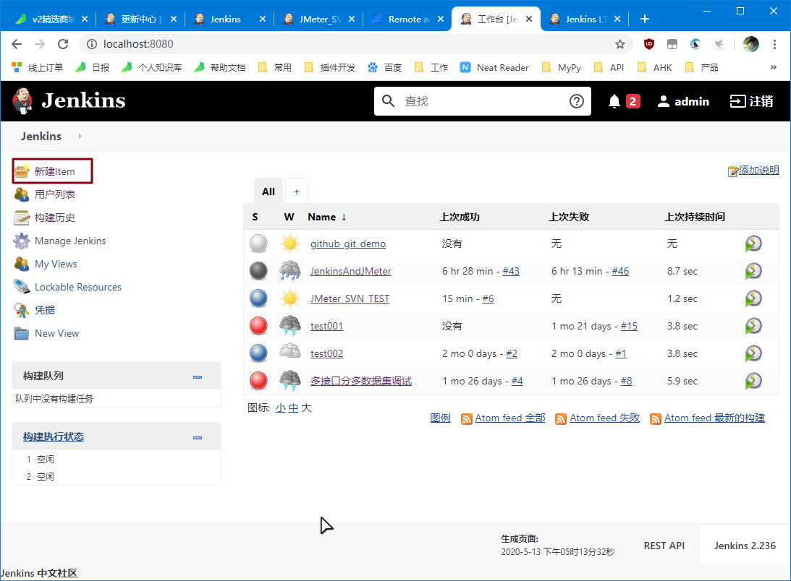The height and width of the screenshot is (581, 791).
Task: Set icon size to 小
Action: (281, 408)
